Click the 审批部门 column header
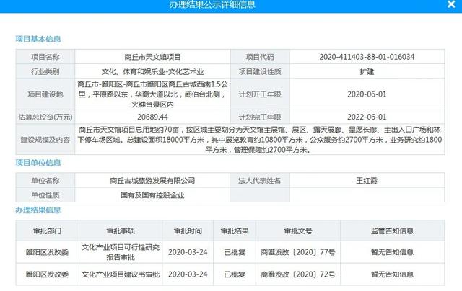Image resolution: width=462 pixels, height=291 pixels. [x=47, y=231]
